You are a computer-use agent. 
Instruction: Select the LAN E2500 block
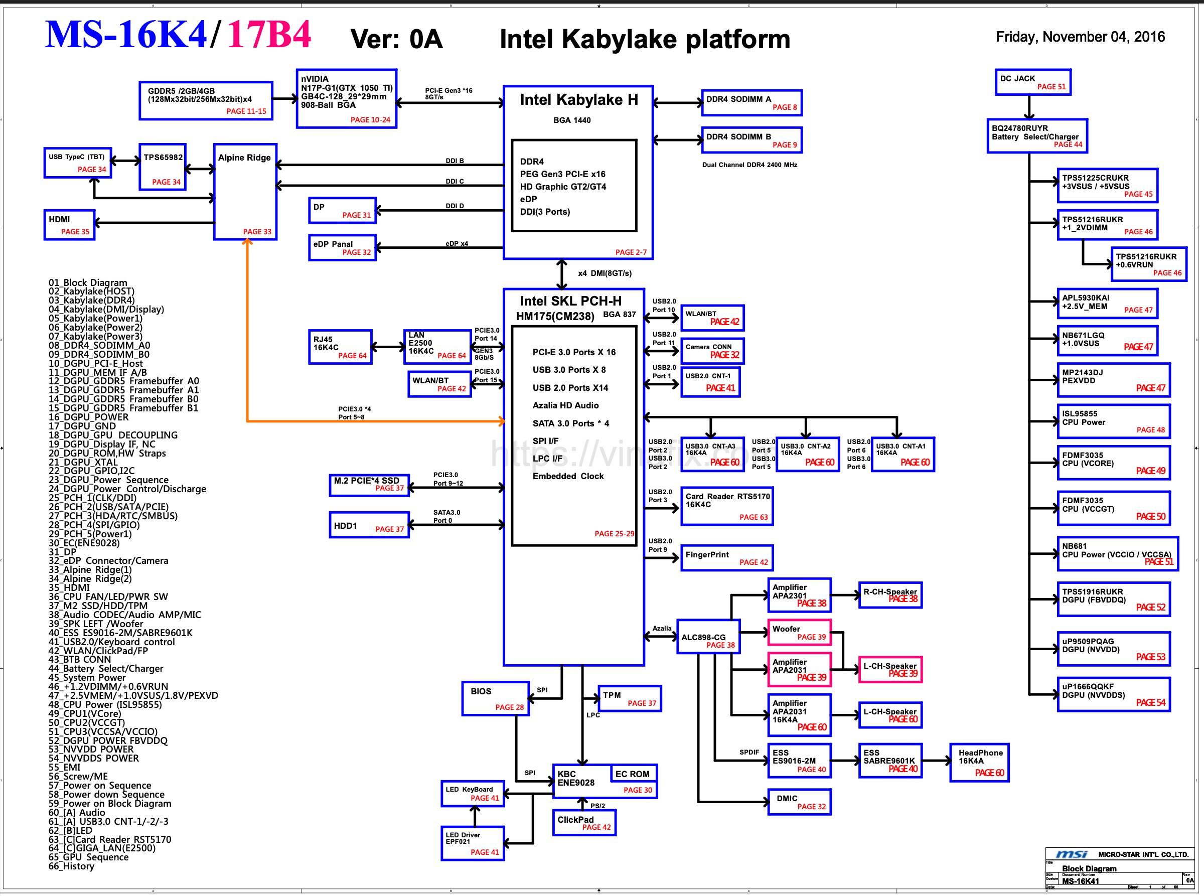437,347
